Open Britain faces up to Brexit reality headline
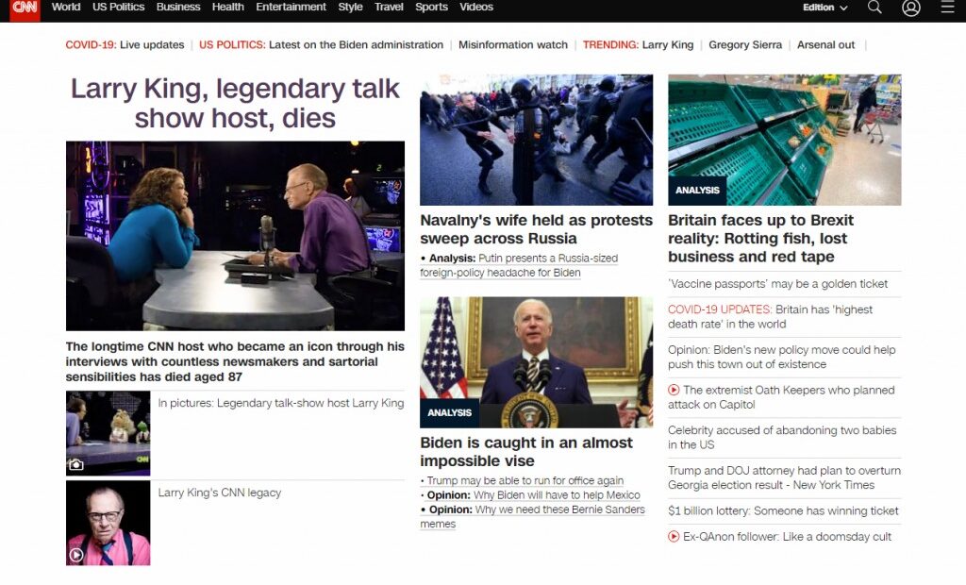Image resolution: width=966 pixels, height=585 pixels. (x=761, y=239)
